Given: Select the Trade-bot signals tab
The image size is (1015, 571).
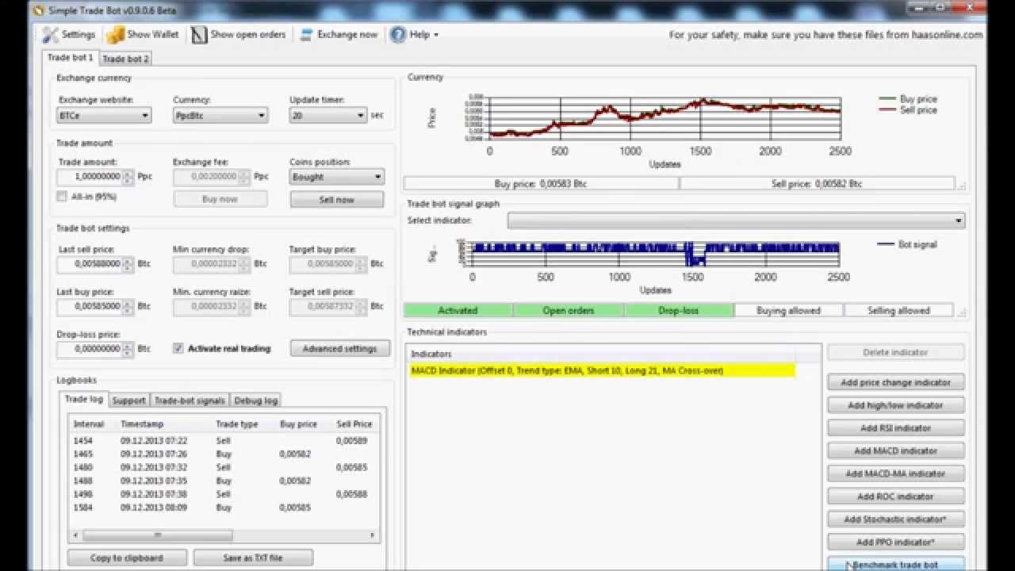Looking at the screenshot, I should [190, 400].
